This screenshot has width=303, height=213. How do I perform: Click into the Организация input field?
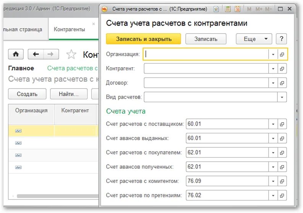point(206,55)
